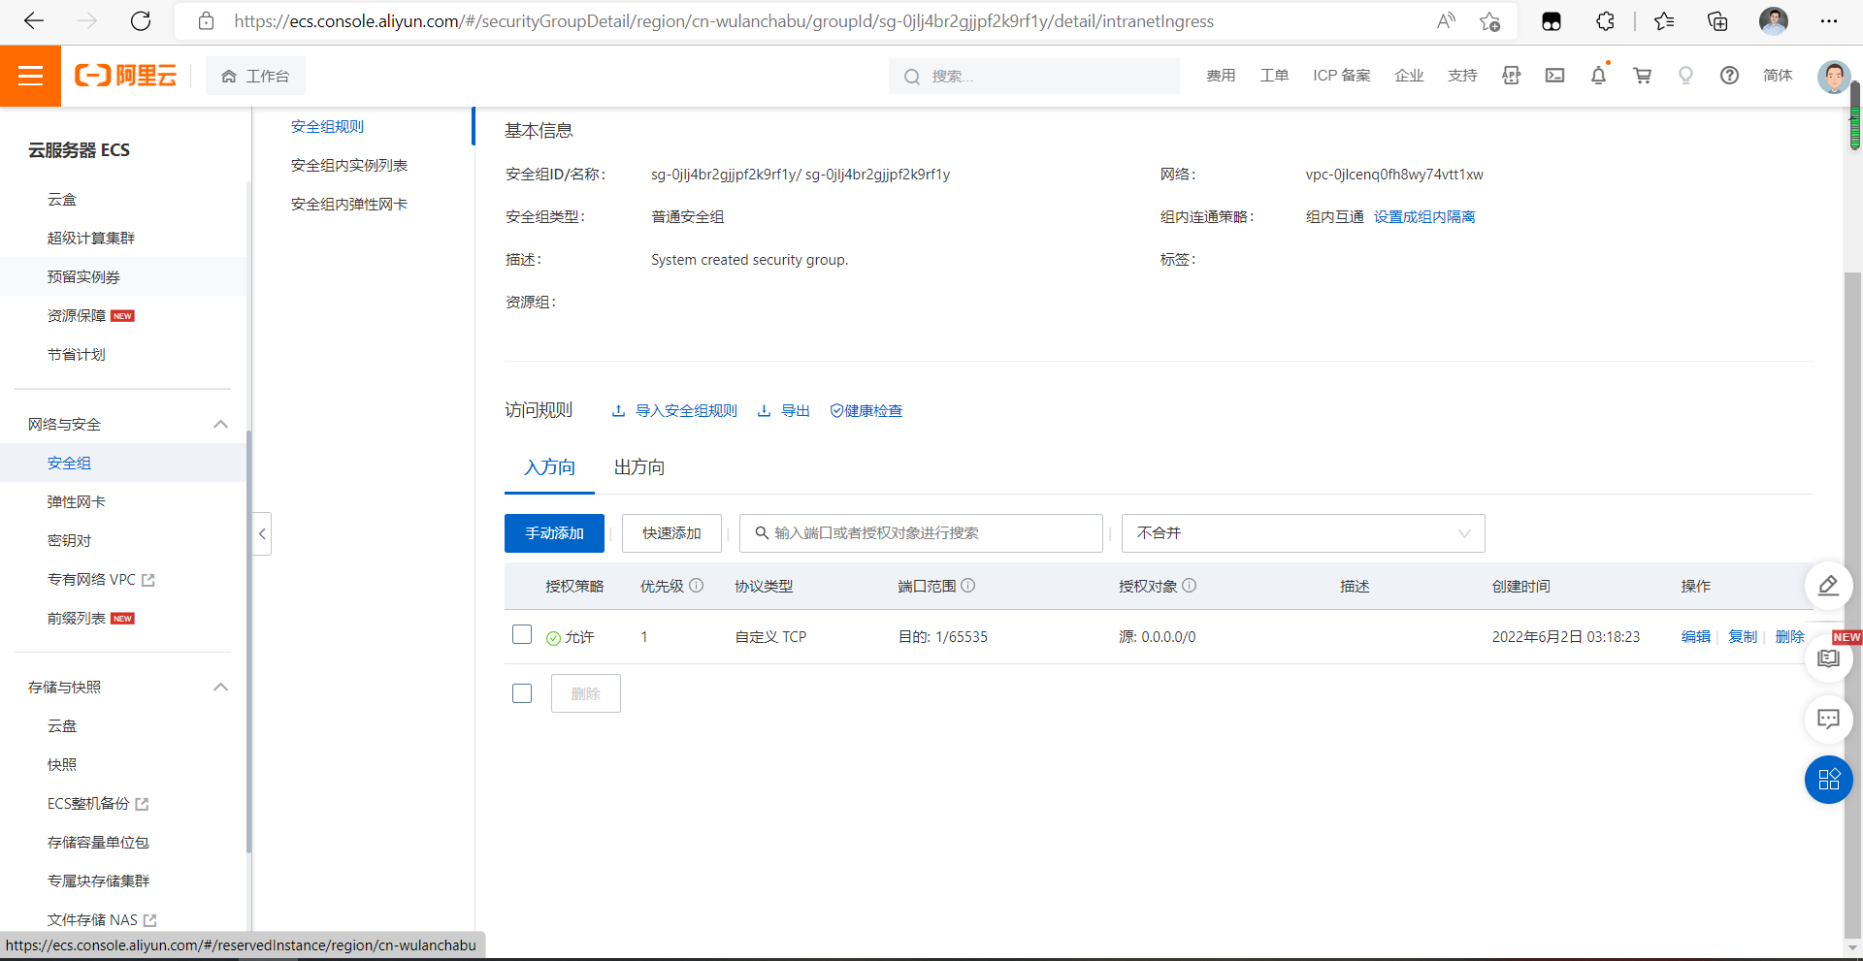1863x961 pixels.
Task: Open the read aloud icon in address bar
Action: [1446, 21]
